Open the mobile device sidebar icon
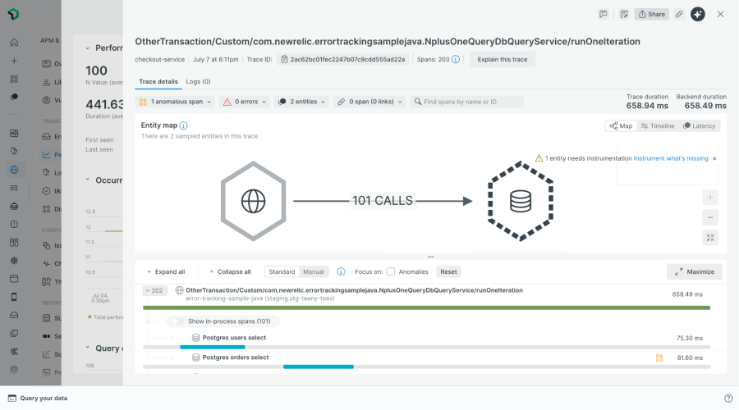Screen dimensions: 739x410 pyautogui.click(x=14, y=297)
